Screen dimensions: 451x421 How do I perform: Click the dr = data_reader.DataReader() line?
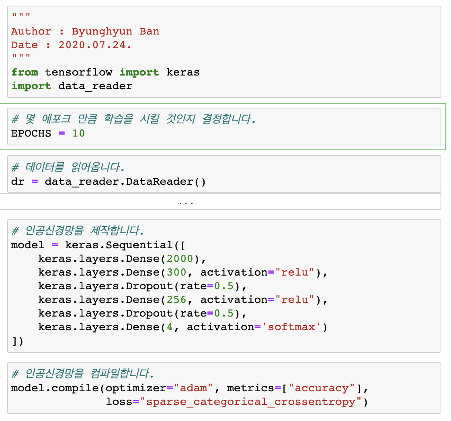(109, 182)
